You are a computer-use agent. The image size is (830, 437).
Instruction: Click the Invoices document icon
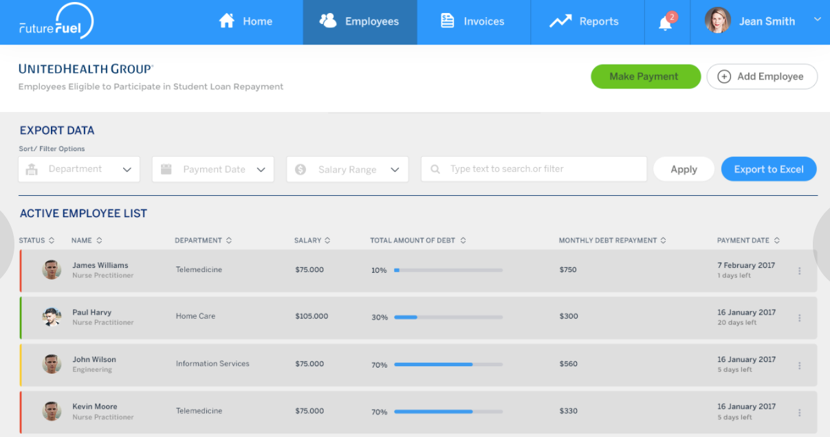click(448, 21)
